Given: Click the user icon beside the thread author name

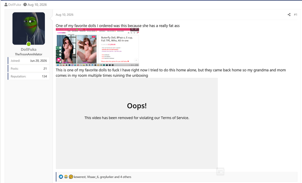Looking at the screenshot, I should click(x=6, y=5).
